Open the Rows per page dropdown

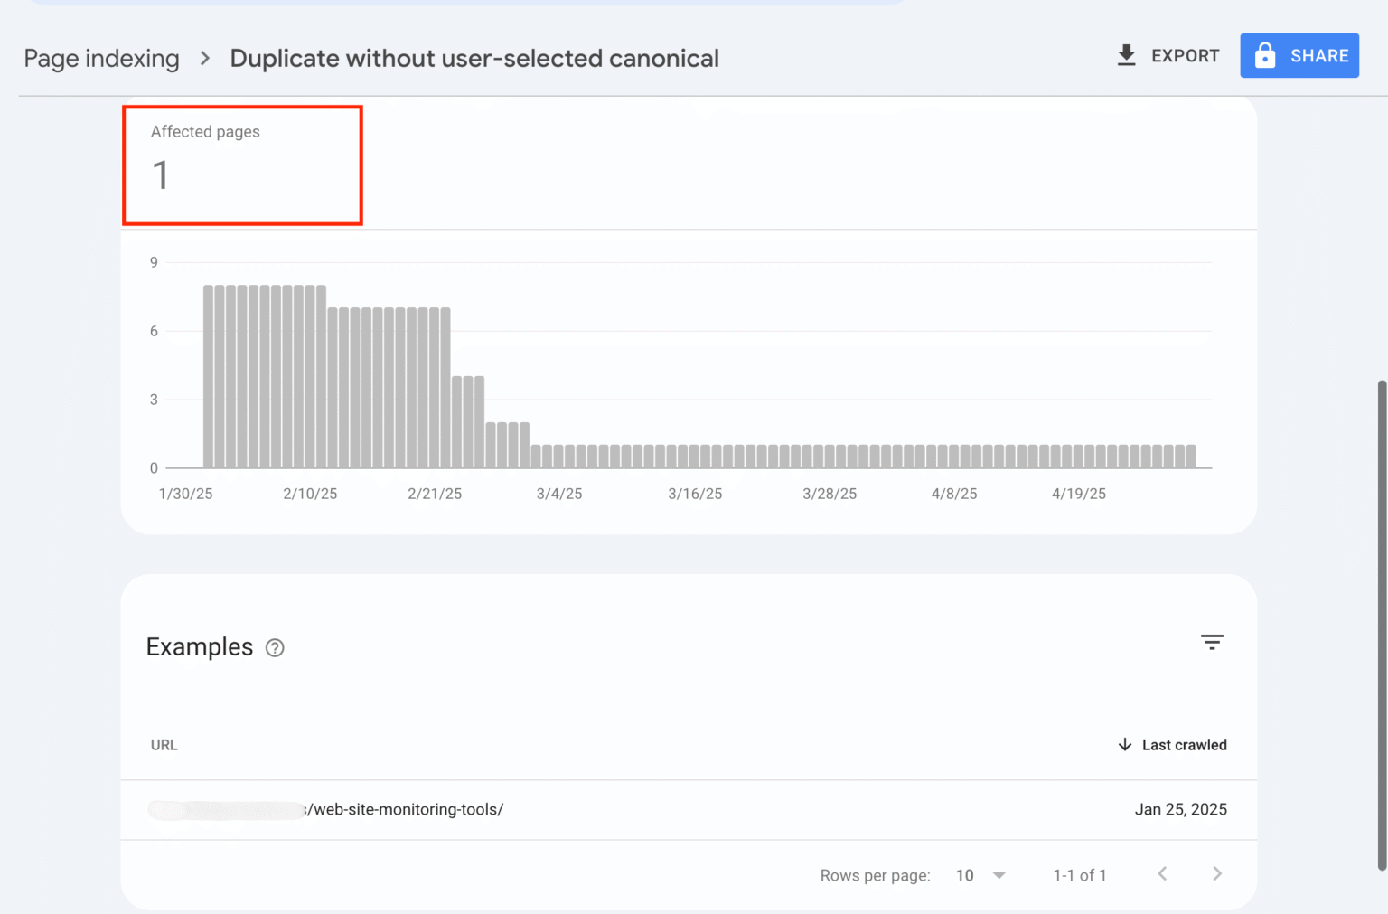pos(980,874)
